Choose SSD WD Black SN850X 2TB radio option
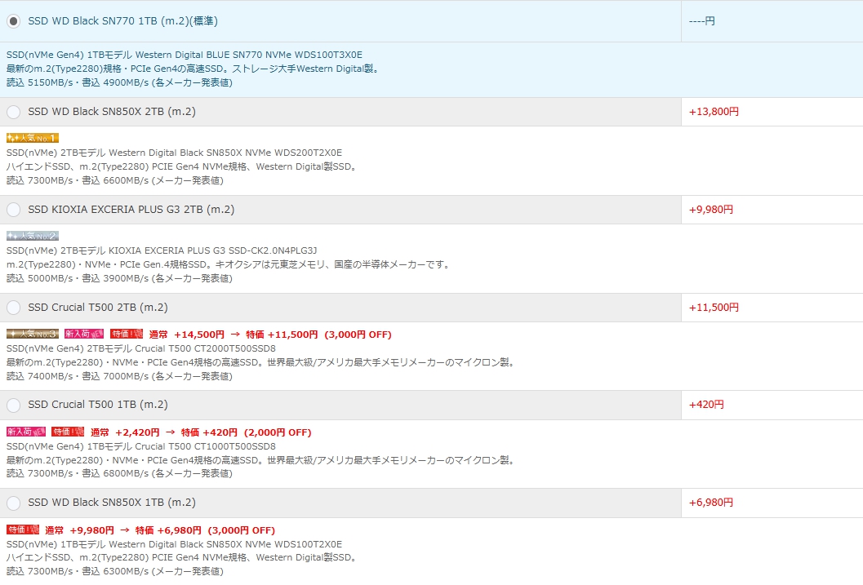 tap(14, 112)
